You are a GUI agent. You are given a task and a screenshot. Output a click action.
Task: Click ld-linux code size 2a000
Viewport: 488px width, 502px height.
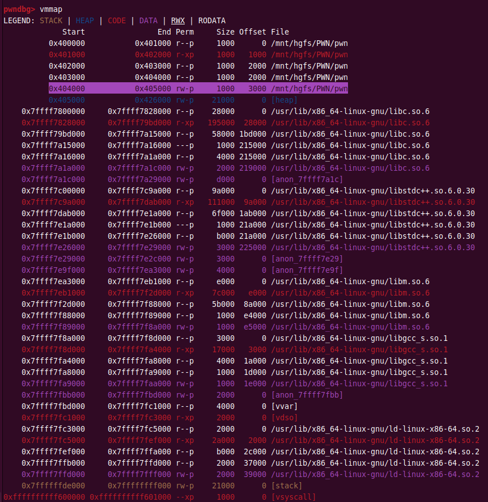click(x=223, y=440)
